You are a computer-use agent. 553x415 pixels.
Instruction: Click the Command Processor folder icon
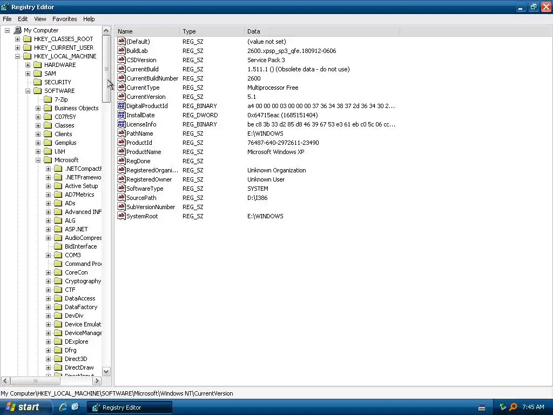point(58,264)
